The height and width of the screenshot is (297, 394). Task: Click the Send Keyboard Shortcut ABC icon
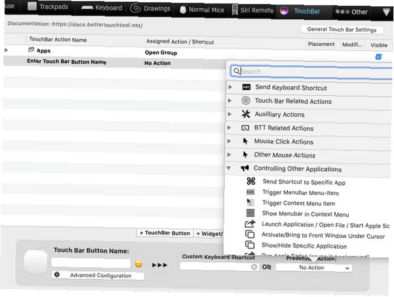tap(246, 87)
